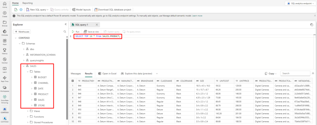This screenshot has height=125, width=317.
Task: Open New SQL query dropdown arrow
Action: coord(47,10)
